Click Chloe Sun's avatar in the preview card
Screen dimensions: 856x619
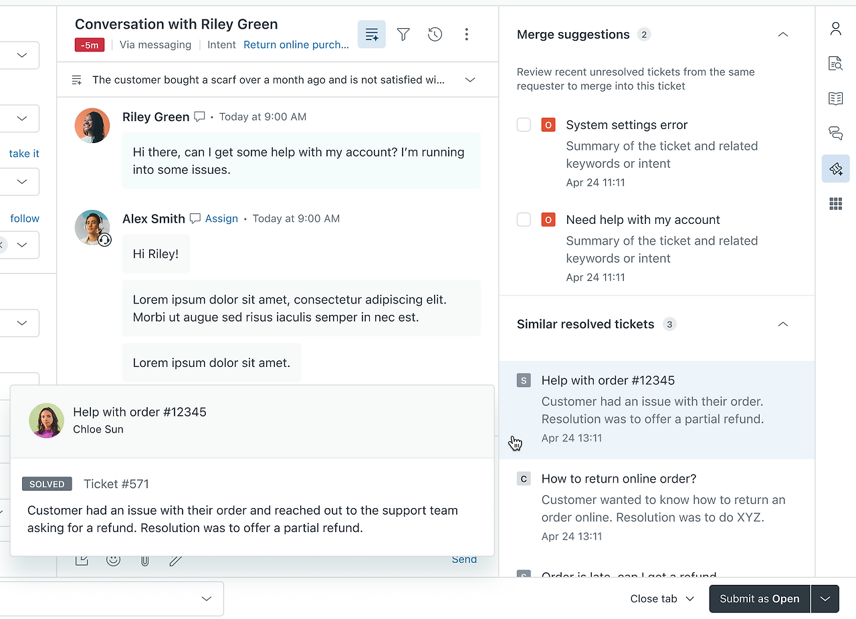(46, 420)
